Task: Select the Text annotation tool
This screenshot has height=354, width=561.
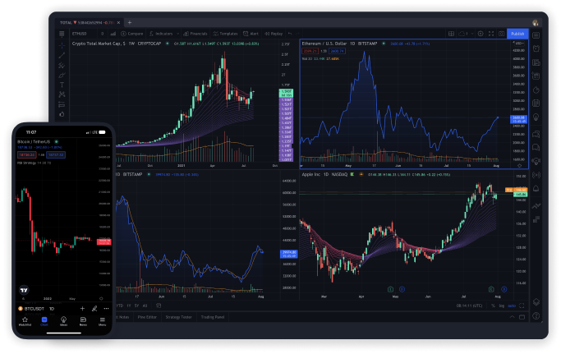Action: pos(62,85)
